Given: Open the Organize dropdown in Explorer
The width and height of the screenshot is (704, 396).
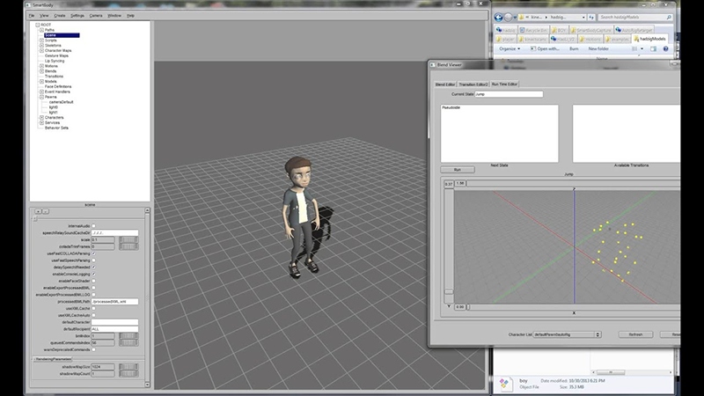Looking at the screenshot, I should (510, 48).
